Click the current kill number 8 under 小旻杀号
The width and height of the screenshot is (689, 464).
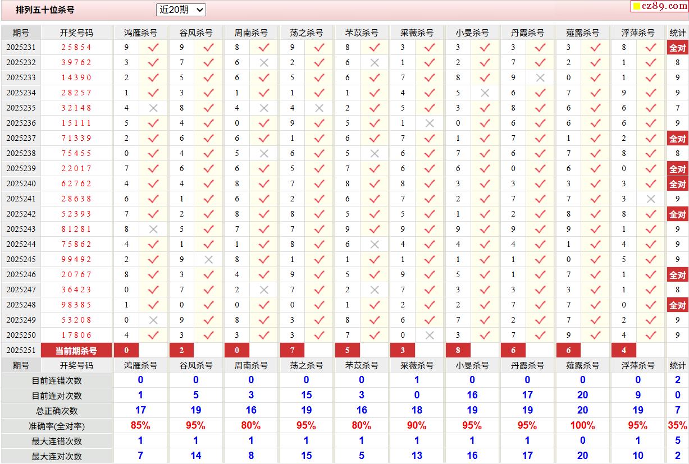[458, 351]
